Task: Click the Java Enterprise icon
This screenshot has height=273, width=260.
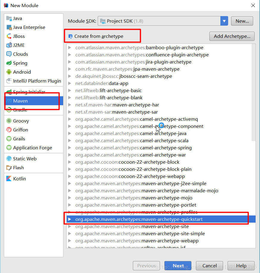Action: click(9, 27)
